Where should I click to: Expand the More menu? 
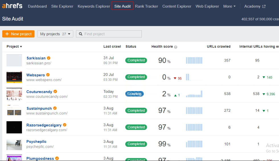click(229, 6)
